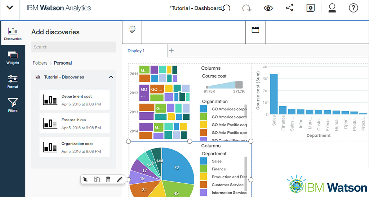Edit the pie chart with pencil icon
This screenshot has height=197, width=369.
tap(120, 179)
